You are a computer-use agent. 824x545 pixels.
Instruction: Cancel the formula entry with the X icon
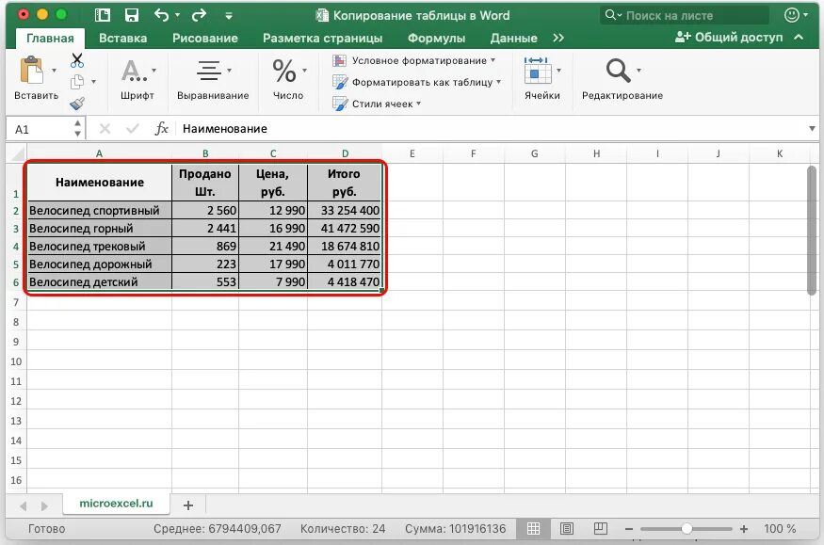coord(105,129)
